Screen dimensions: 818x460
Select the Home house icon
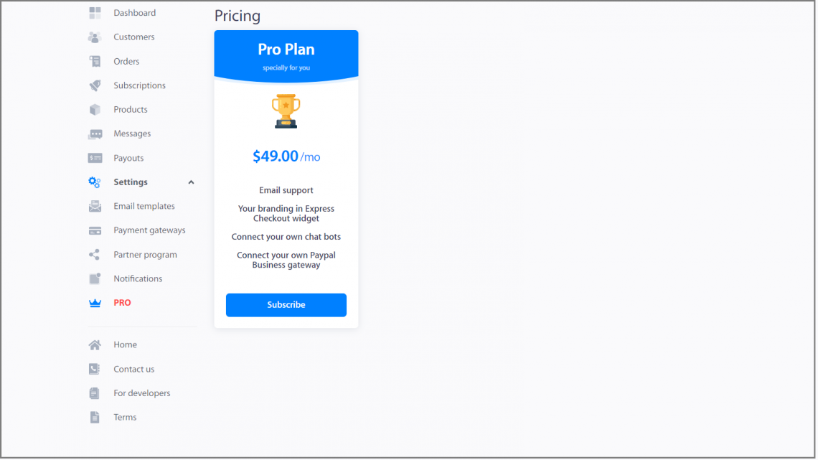95,344
